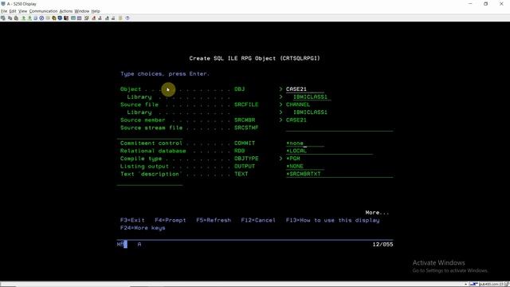Click the SRCFILE keyword text

click(246, 104)
